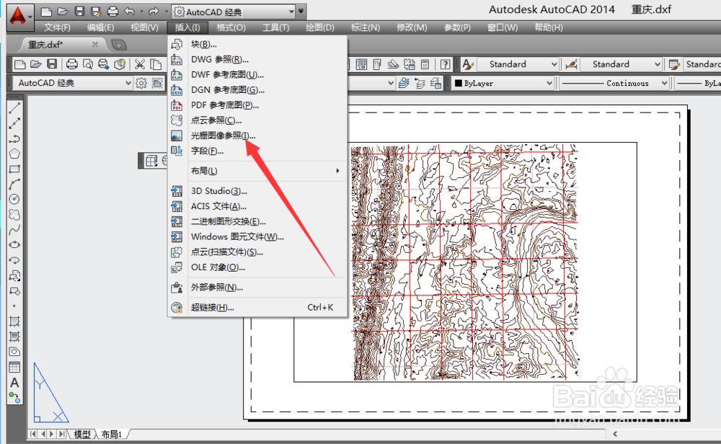This screenshot has width=721, height=444.
Task: Close the 重庆.dxf* drawing tab
Action: (95, 45)
